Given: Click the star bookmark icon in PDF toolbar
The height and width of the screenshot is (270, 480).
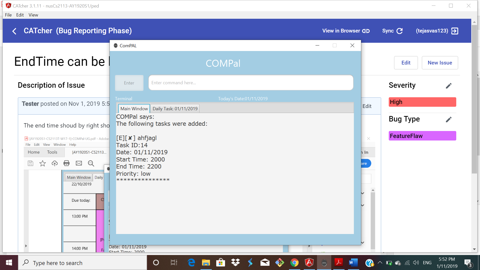Looking at the screenshot, I should tap(42, 163).
